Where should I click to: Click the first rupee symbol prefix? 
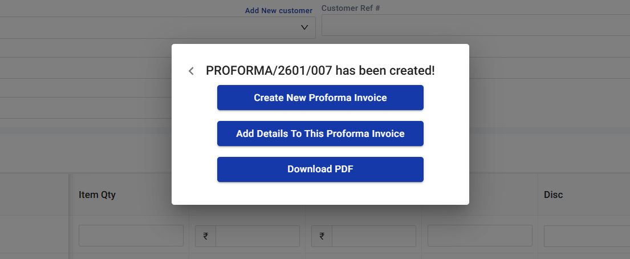point(206,236)
